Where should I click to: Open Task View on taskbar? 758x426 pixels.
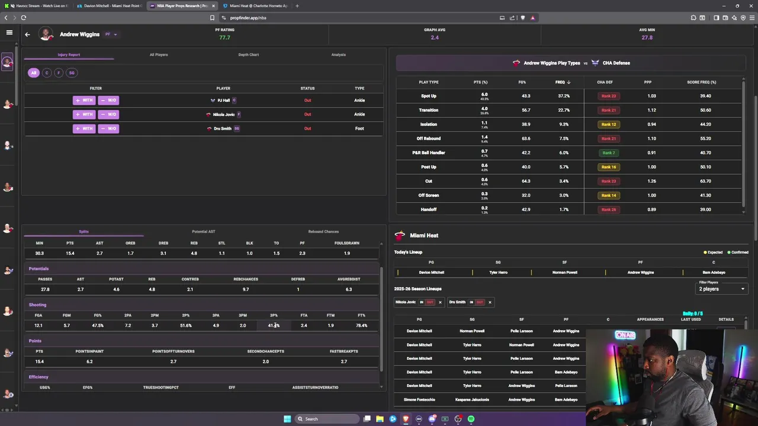point(367,419)
